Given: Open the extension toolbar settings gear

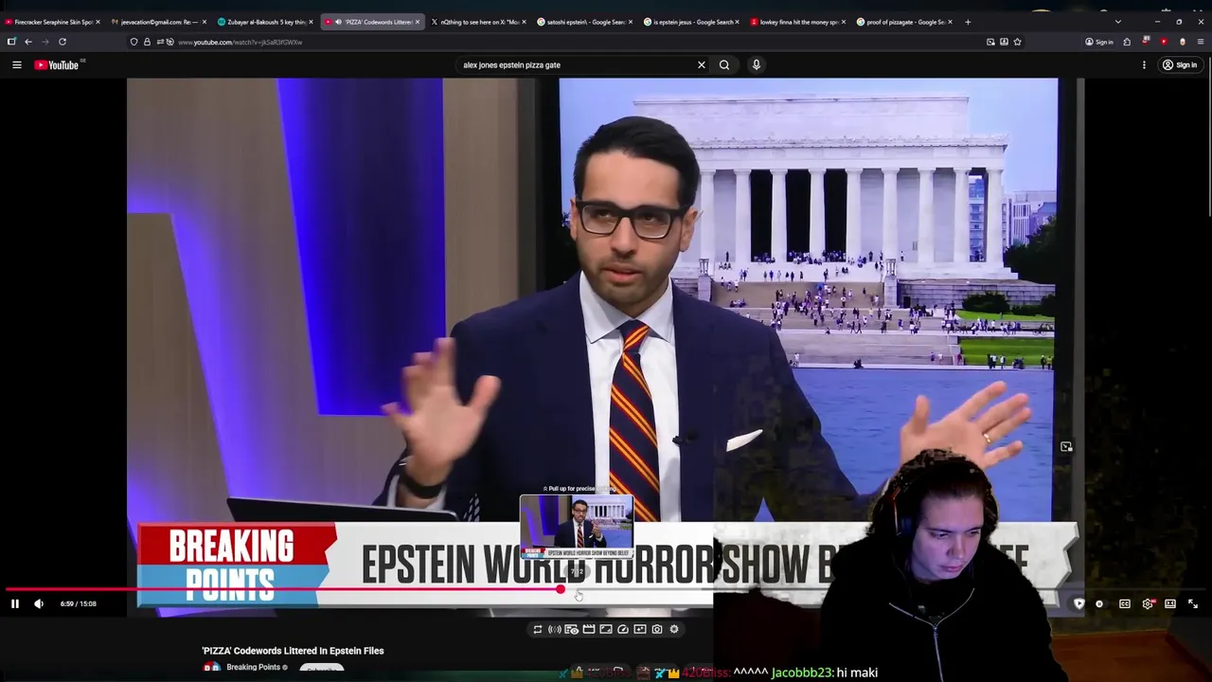Looking at the screenshot, I should tap(674, 629).
